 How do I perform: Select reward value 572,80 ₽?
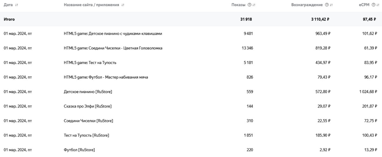pyautogui.click(x=322, y=92)
